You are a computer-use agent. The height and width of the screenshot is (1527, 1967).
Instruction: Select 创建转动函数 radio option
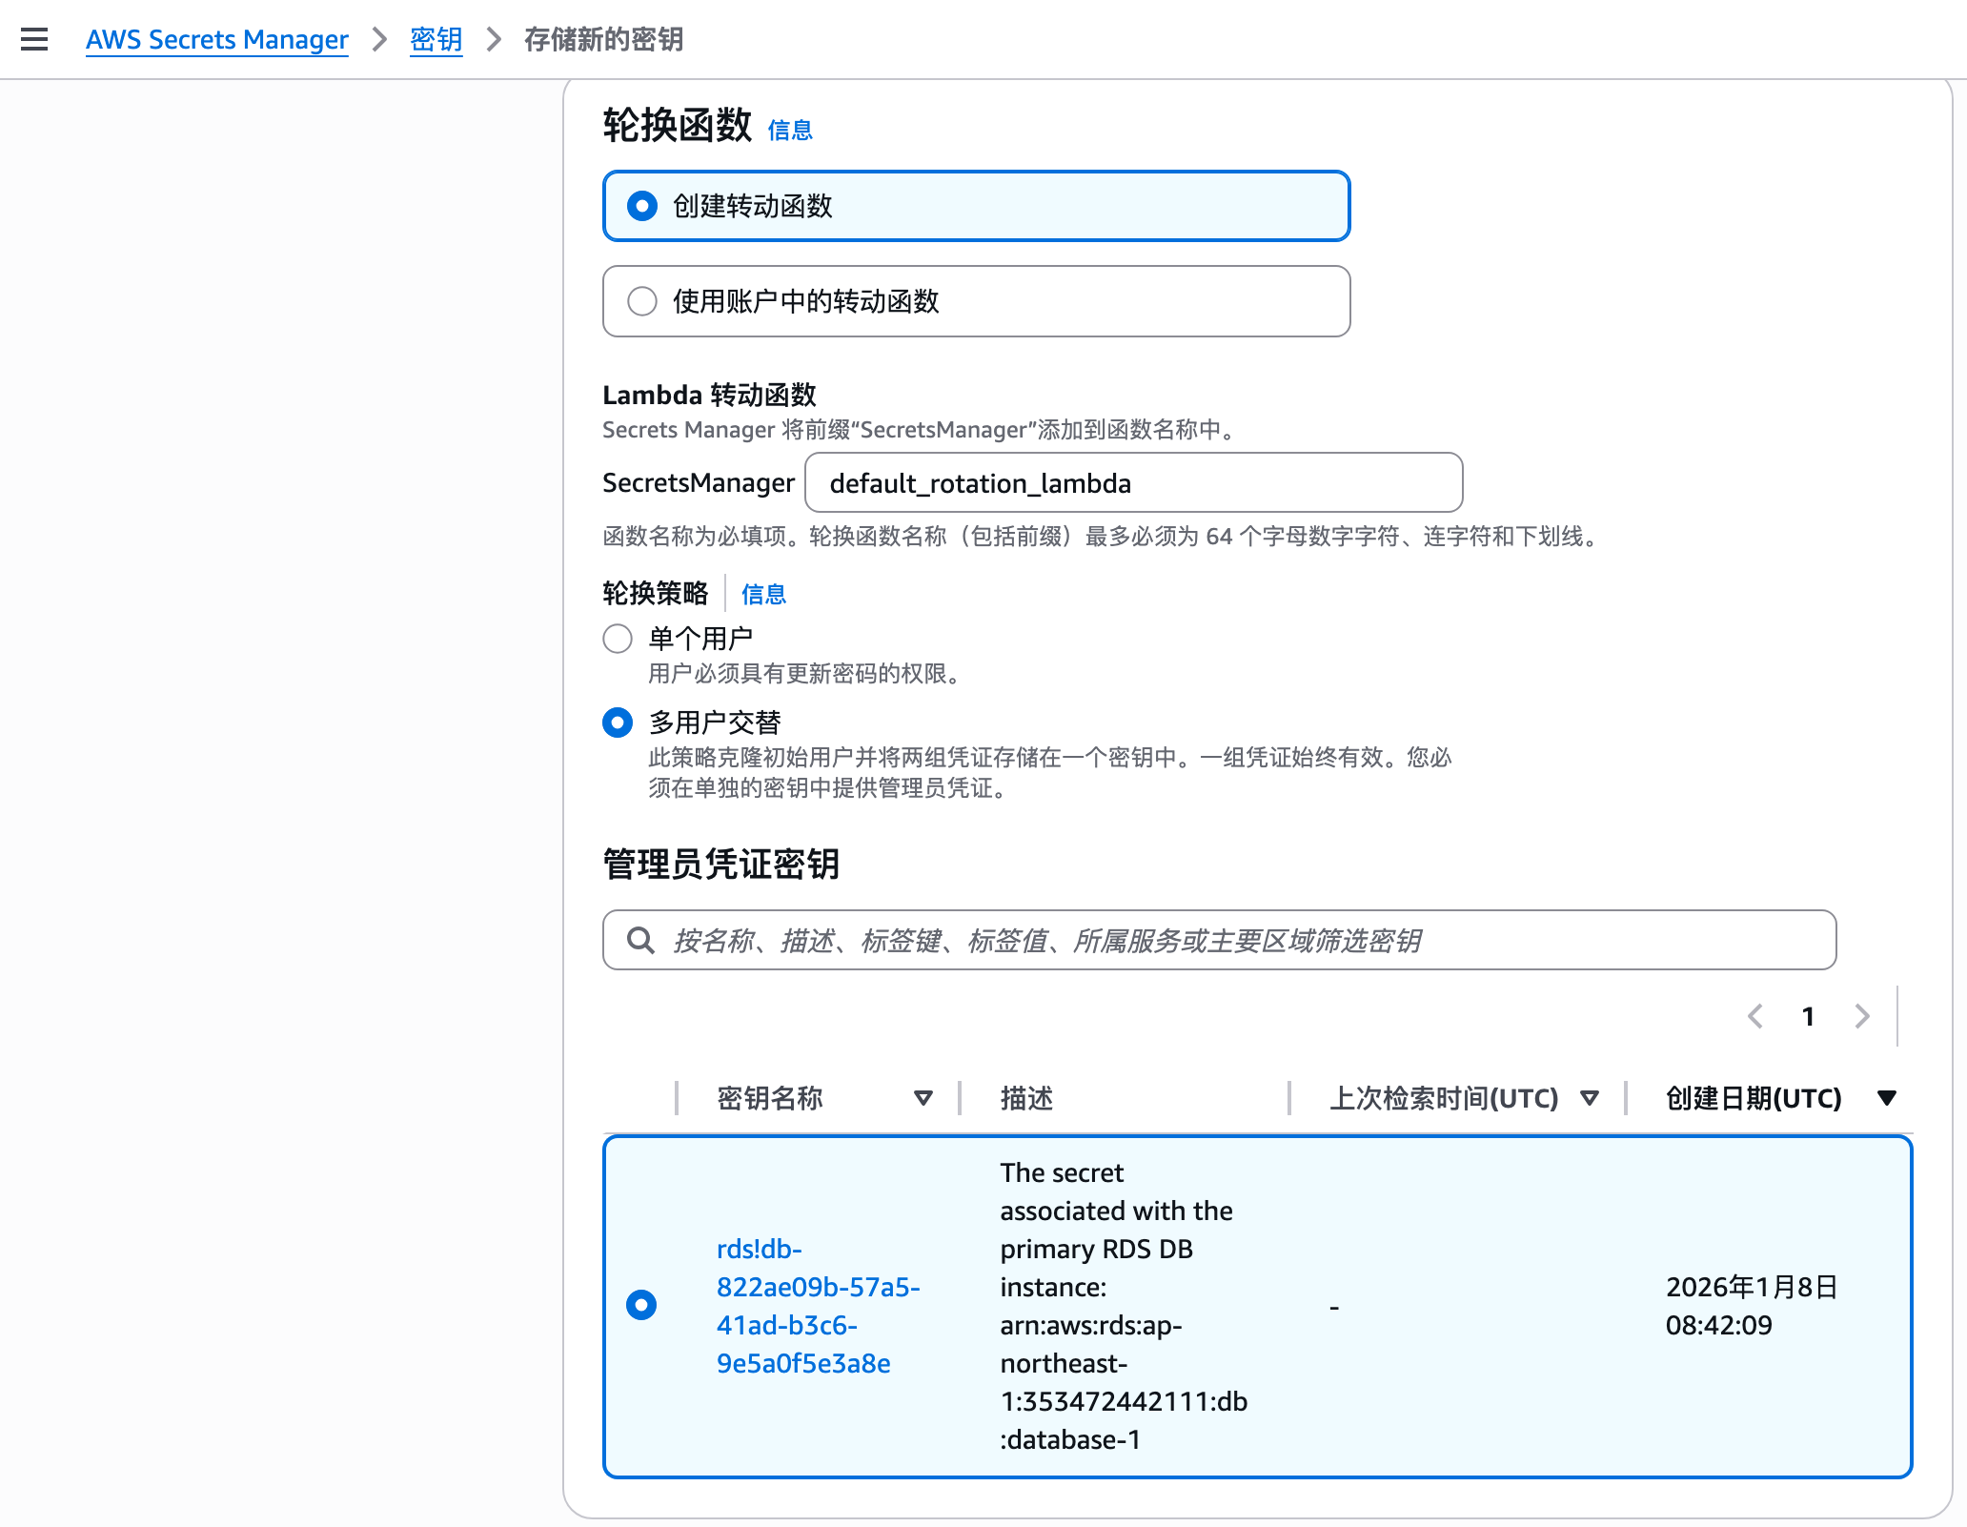642,206
